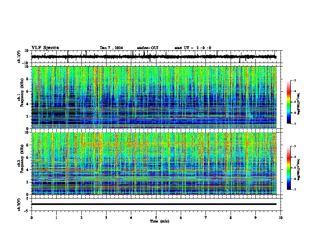Viewport: 316px width, 244px height.
Task: Click the "-3" value on ch.2 color bar
Action: click(x=294, y=146)
